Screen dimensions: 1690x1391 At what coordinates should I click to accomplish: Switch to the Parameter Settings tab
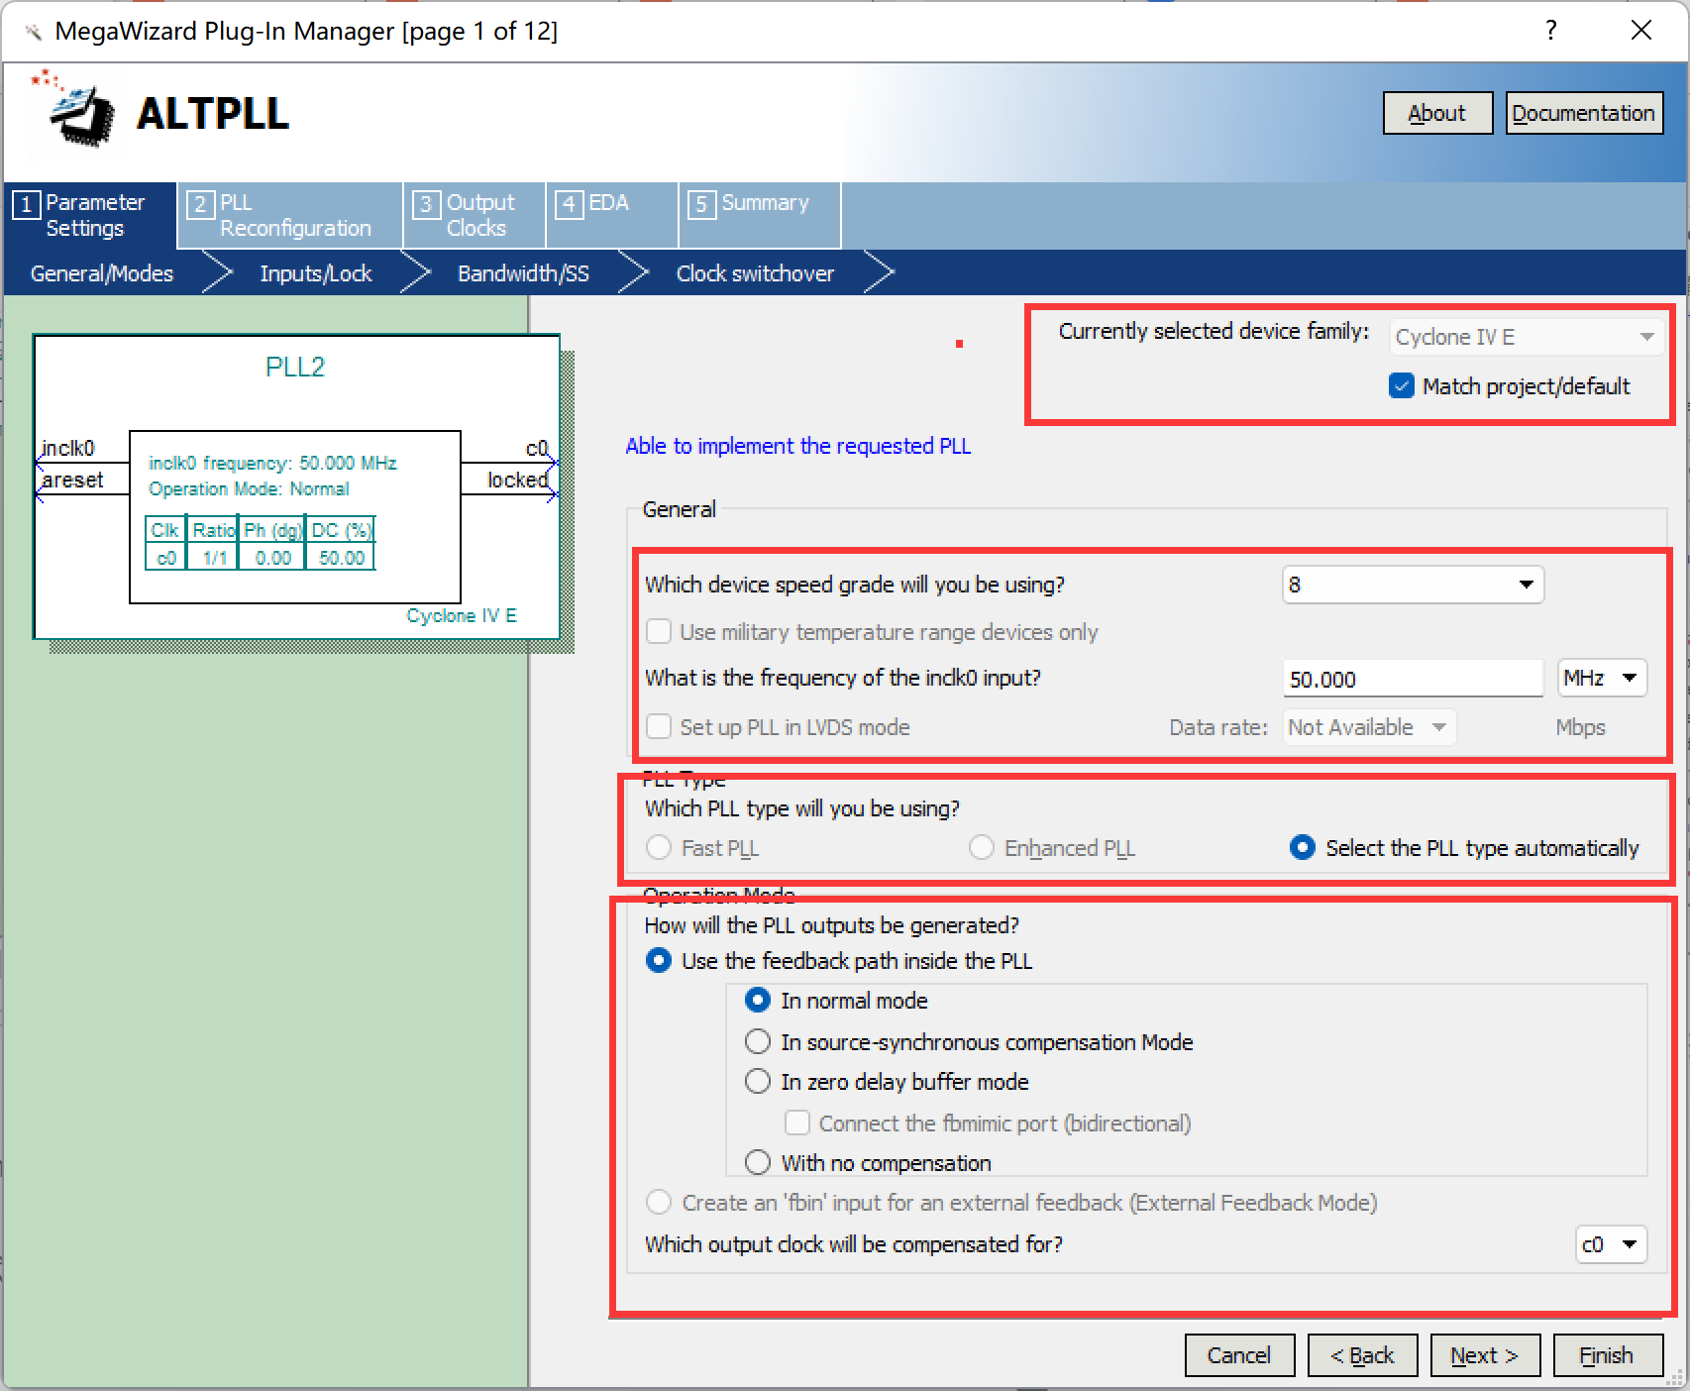pos(90,215)
